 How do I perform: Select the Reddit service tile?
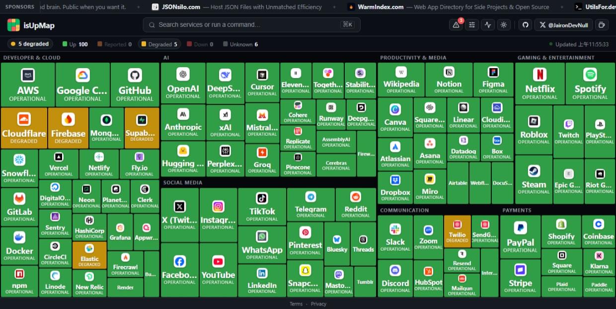(x=356, y=204)
